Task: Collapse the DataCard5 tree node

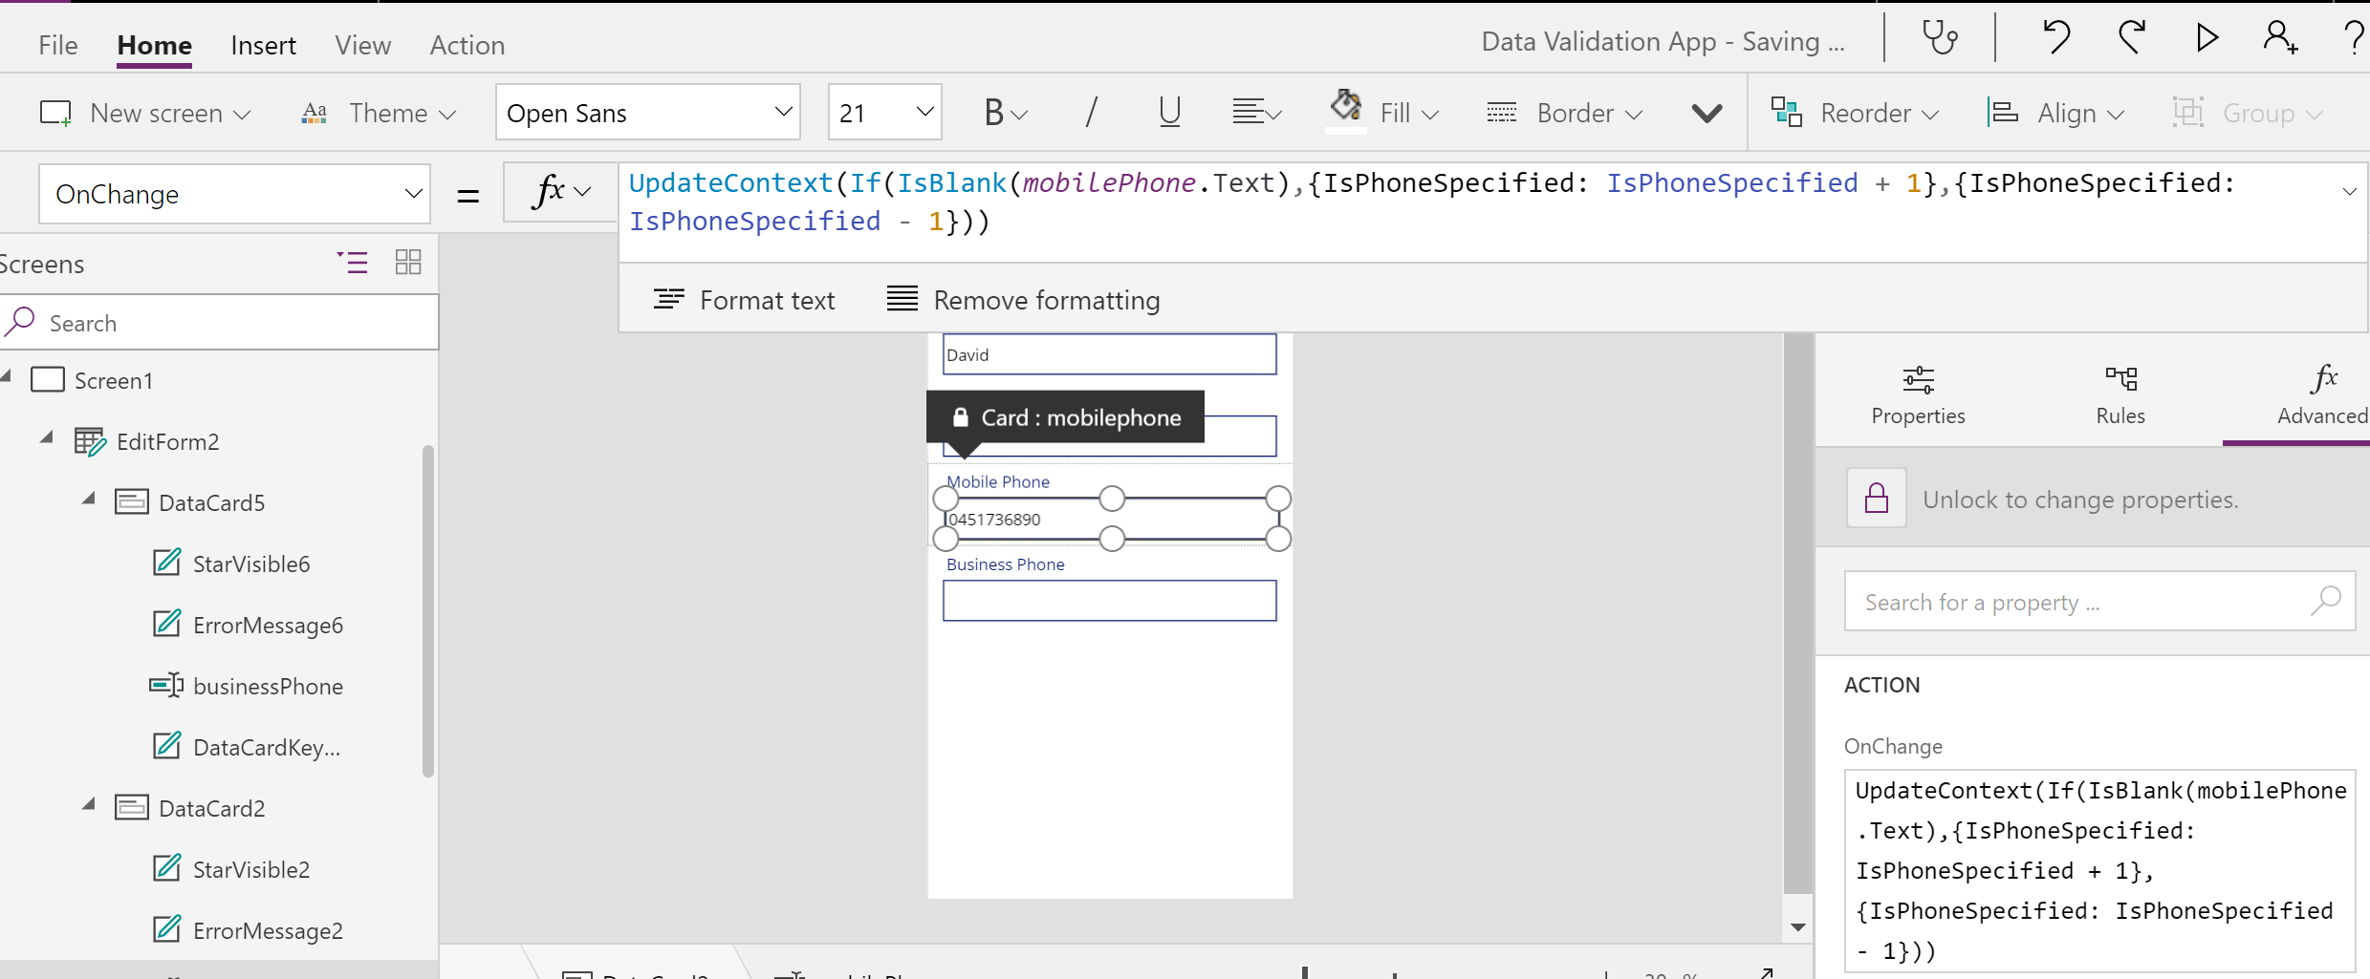Action: pos(89,500)
